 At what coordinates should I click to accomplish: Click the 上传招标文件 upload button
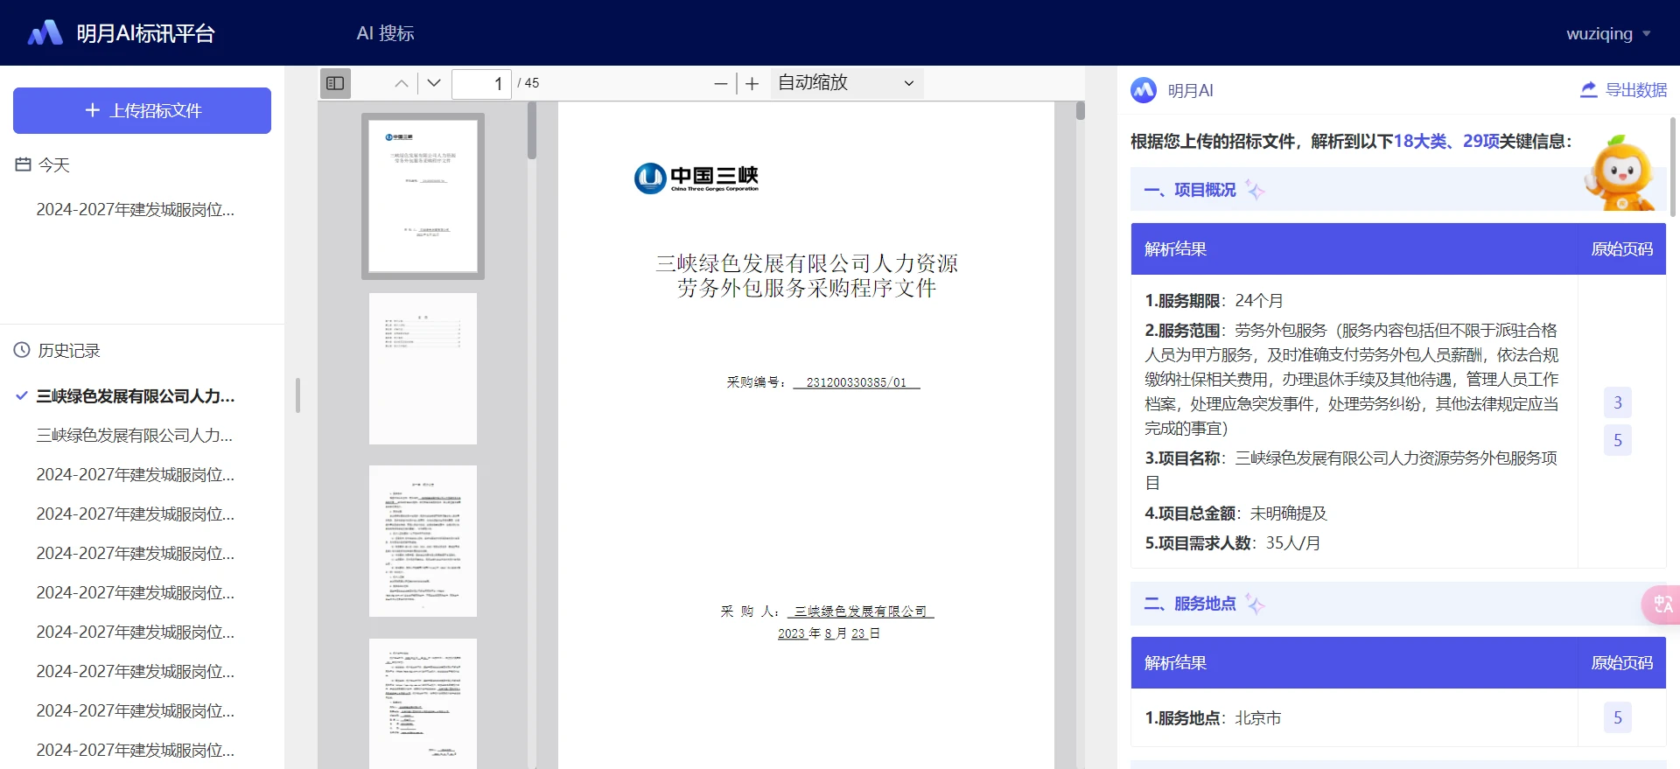[x=142, y=110]
